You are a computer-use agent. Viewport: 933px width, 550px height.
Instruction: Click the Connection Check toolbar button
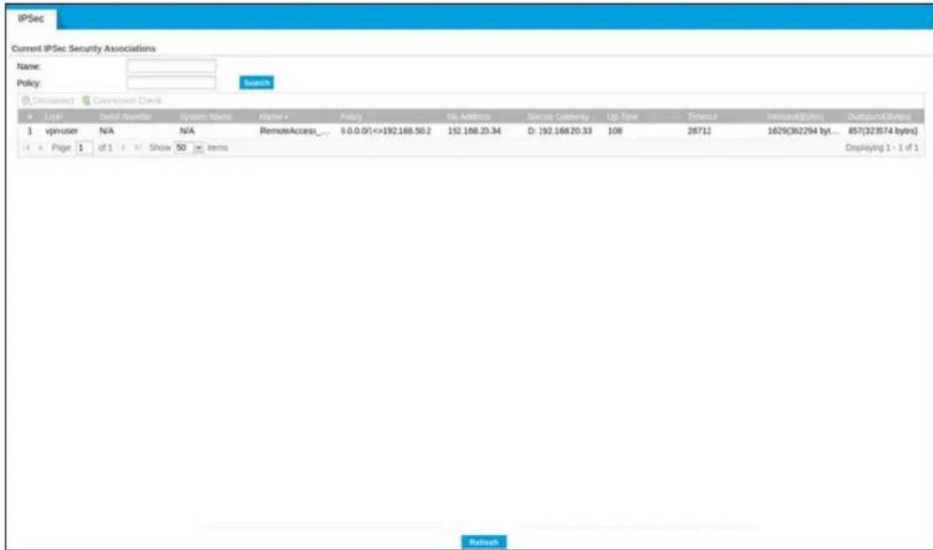click(x=122, y=100)
